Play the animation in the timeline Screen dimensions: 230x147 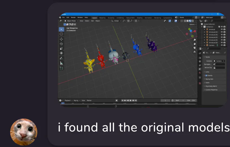131,100
